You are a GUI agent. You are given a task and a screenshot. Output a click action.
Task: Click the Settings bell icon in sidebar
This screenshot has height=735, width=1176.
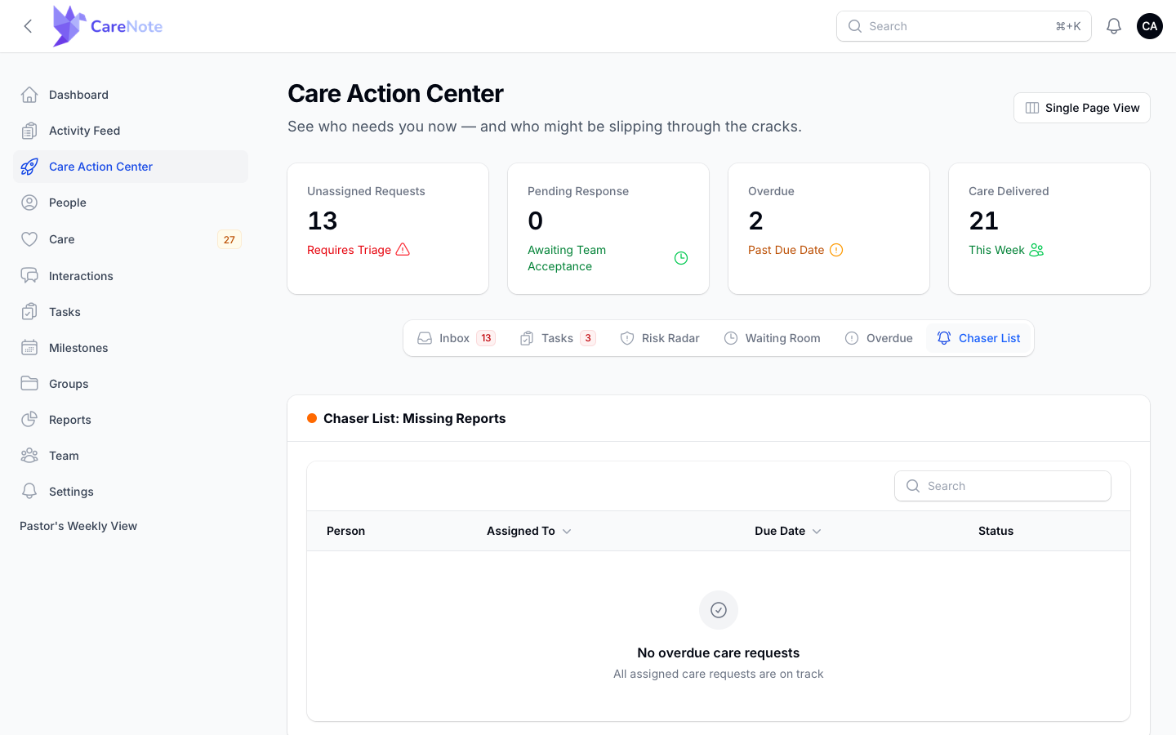(29, 492)
